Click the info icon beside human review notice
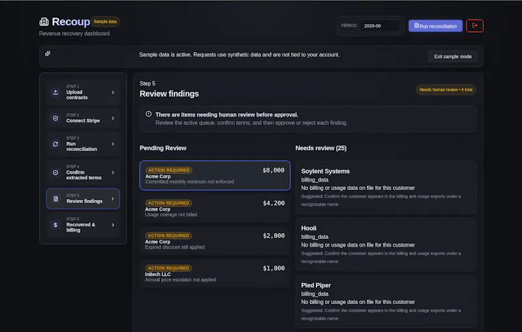The image size is (522, 332). click(x=149, y=114)
